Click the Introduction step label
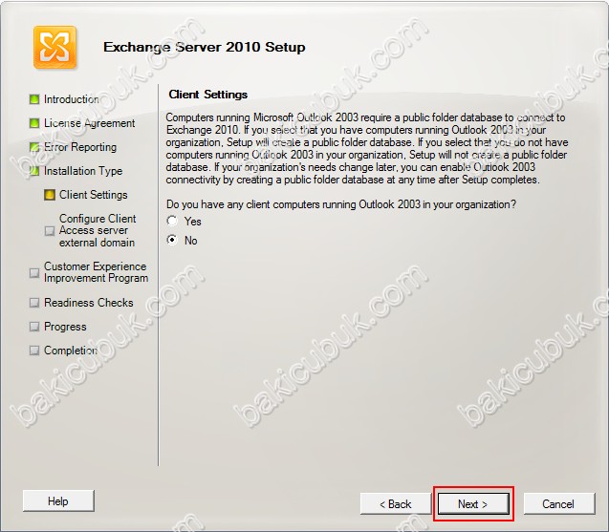Viewport: 609px width, 532px height. pyautogui.click(x=72, y=99)
